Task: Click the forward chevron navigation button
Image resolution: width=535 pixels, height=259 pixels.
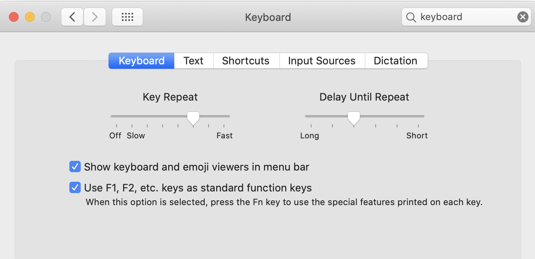Action: [95, 17]
